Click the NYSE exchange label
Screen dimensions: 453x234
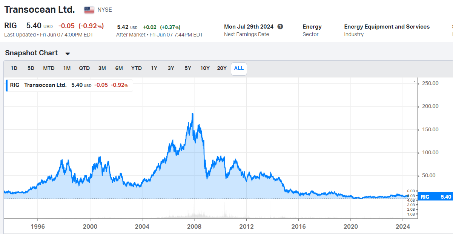(104, 10)
